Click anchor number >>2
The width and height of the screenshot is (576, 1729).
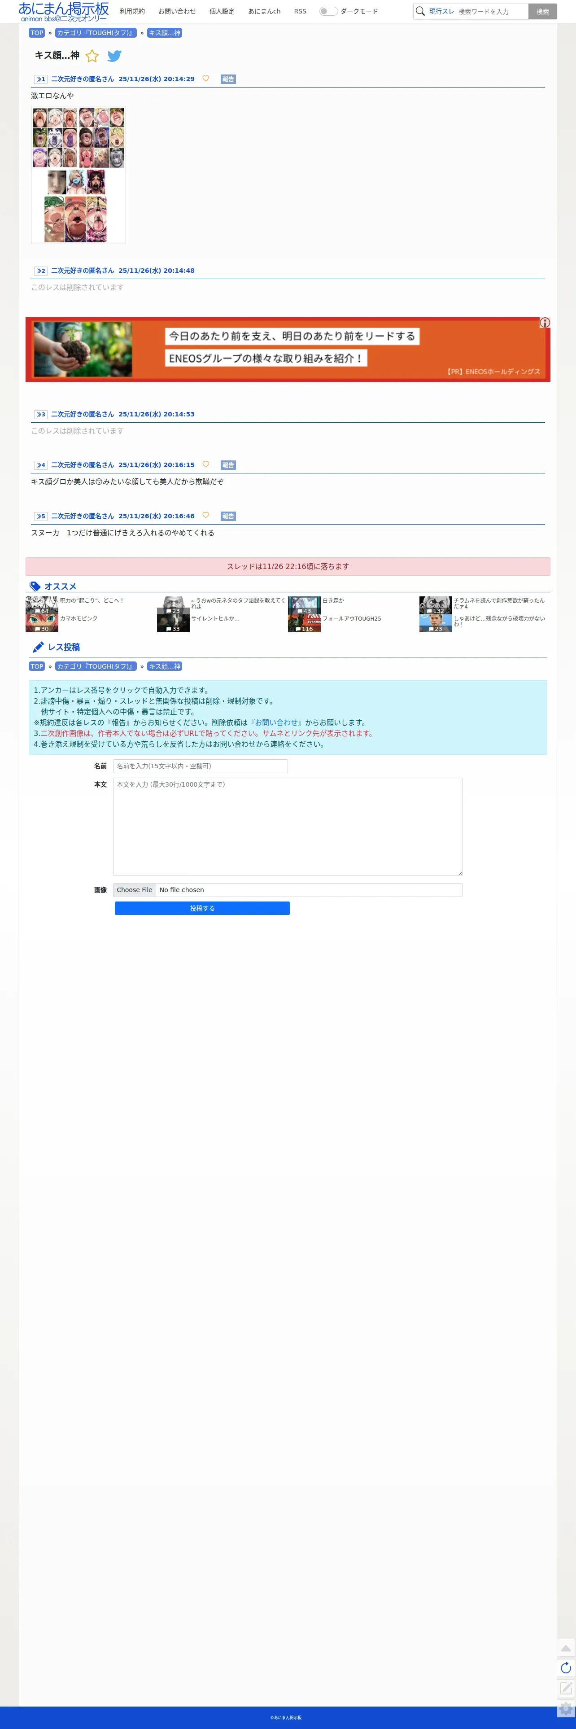tap(41, 271)
